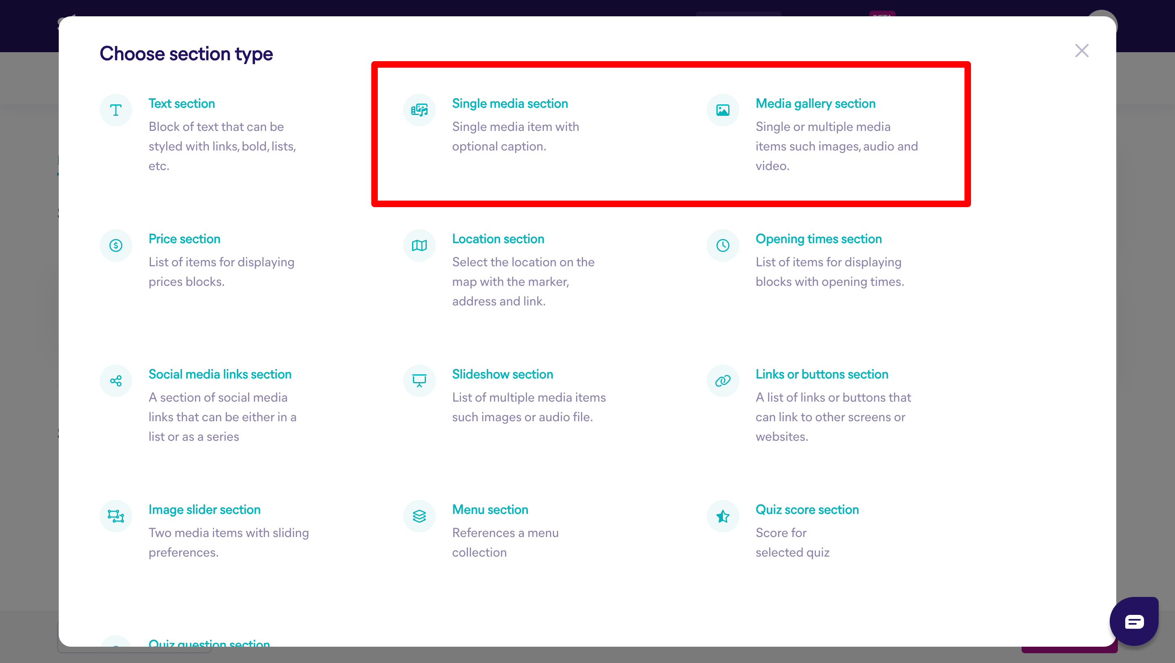Click the Text section 'T' icon
The width and height of the screenshot is (1175, 663).
[116, 110]
